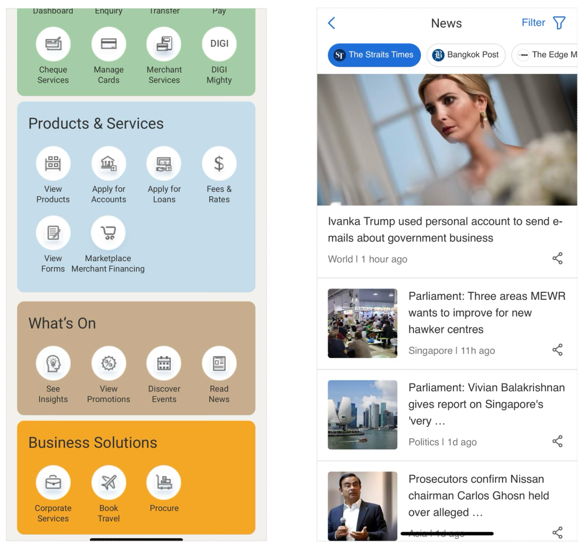The image size is (580, 545).
Task: Share the Ivanka Trump article
Action: (557, 258)
